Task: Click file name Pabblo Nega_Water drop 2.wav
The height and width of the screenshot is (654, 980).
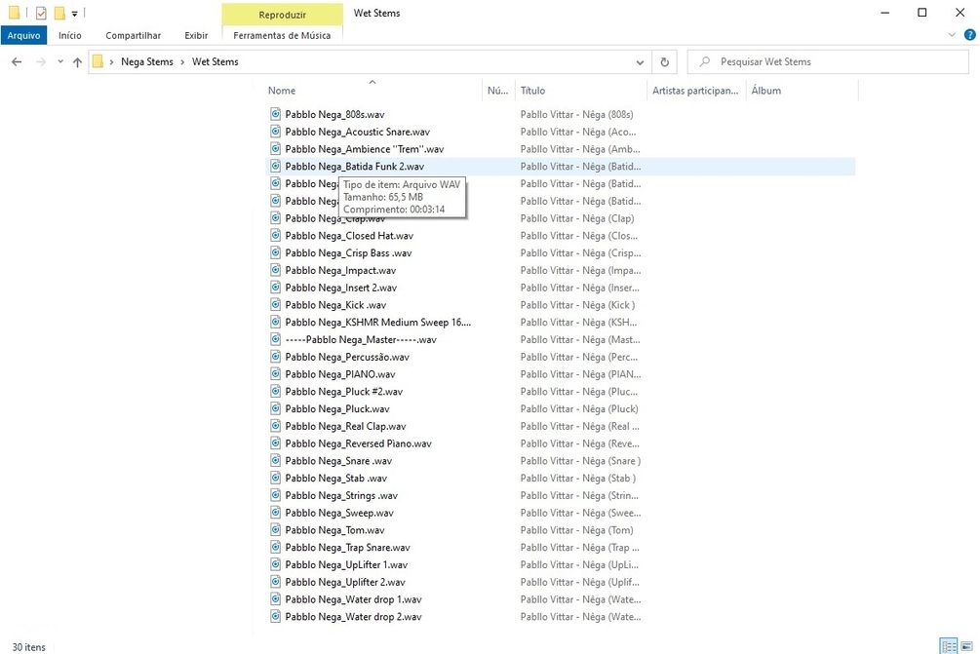Action: 353,617
